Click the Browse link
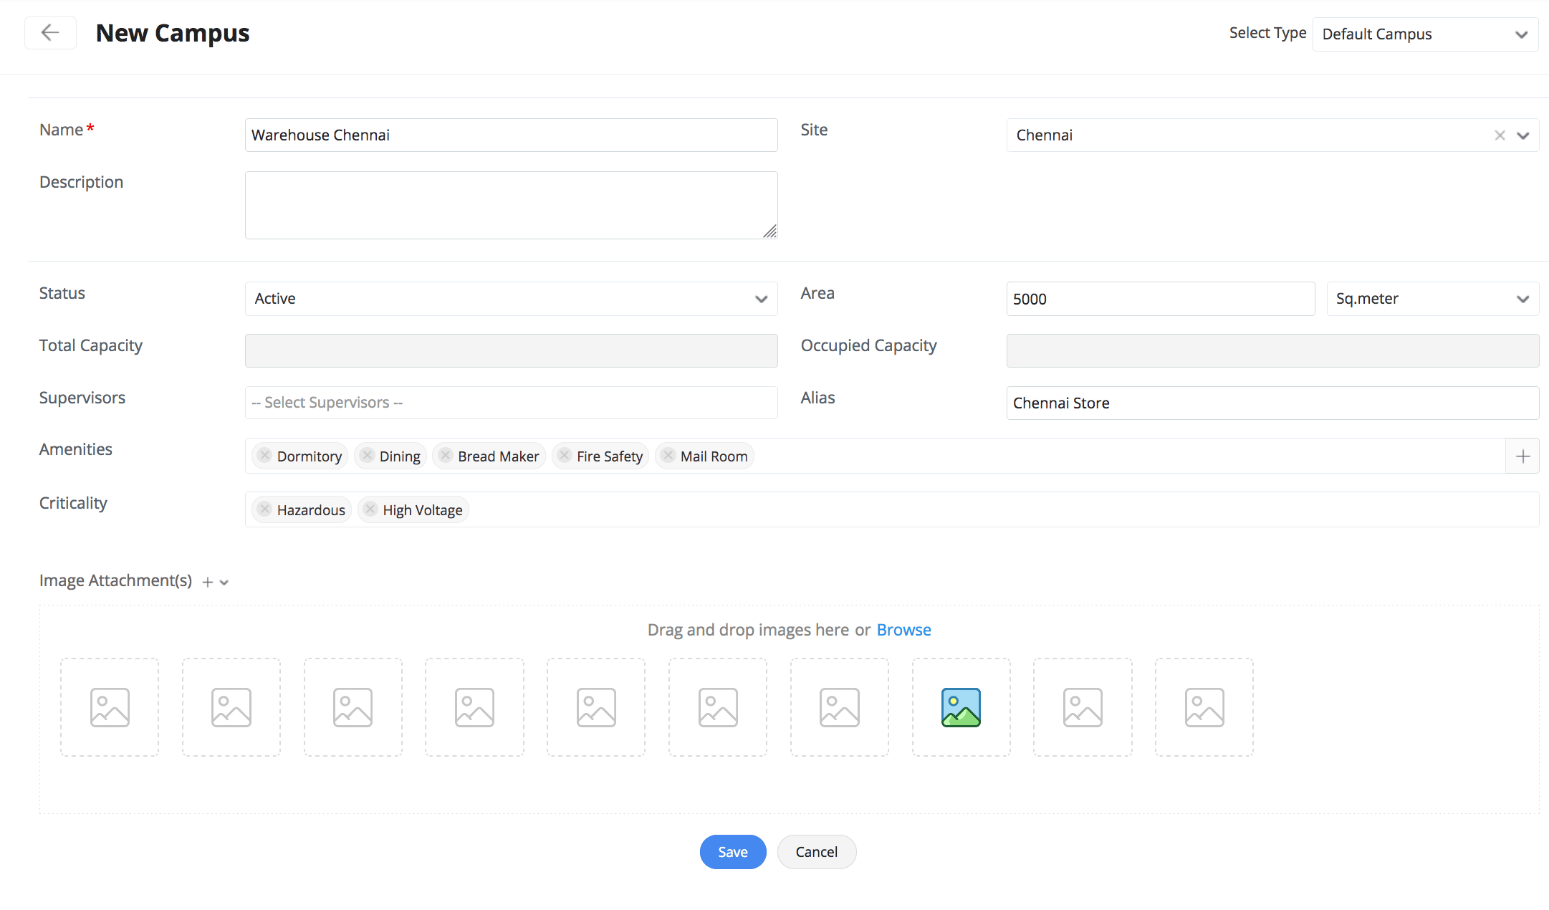The width and height of the screenshot is (1549, 910). coord(903,630)
